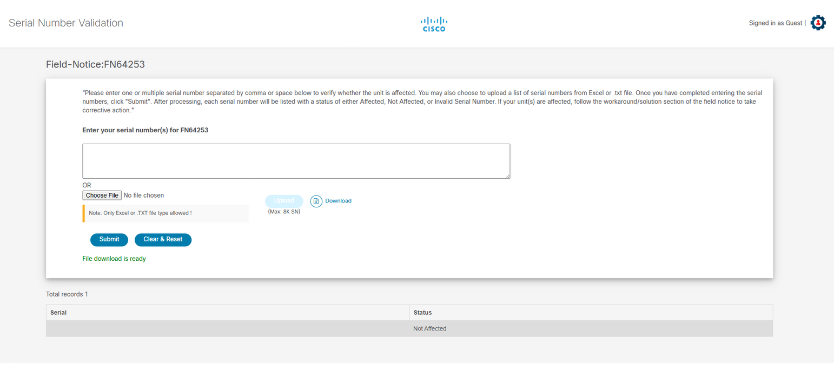834x378 pixels.
Task: Click the Cisco logo in the header
Action: [434, 24]
